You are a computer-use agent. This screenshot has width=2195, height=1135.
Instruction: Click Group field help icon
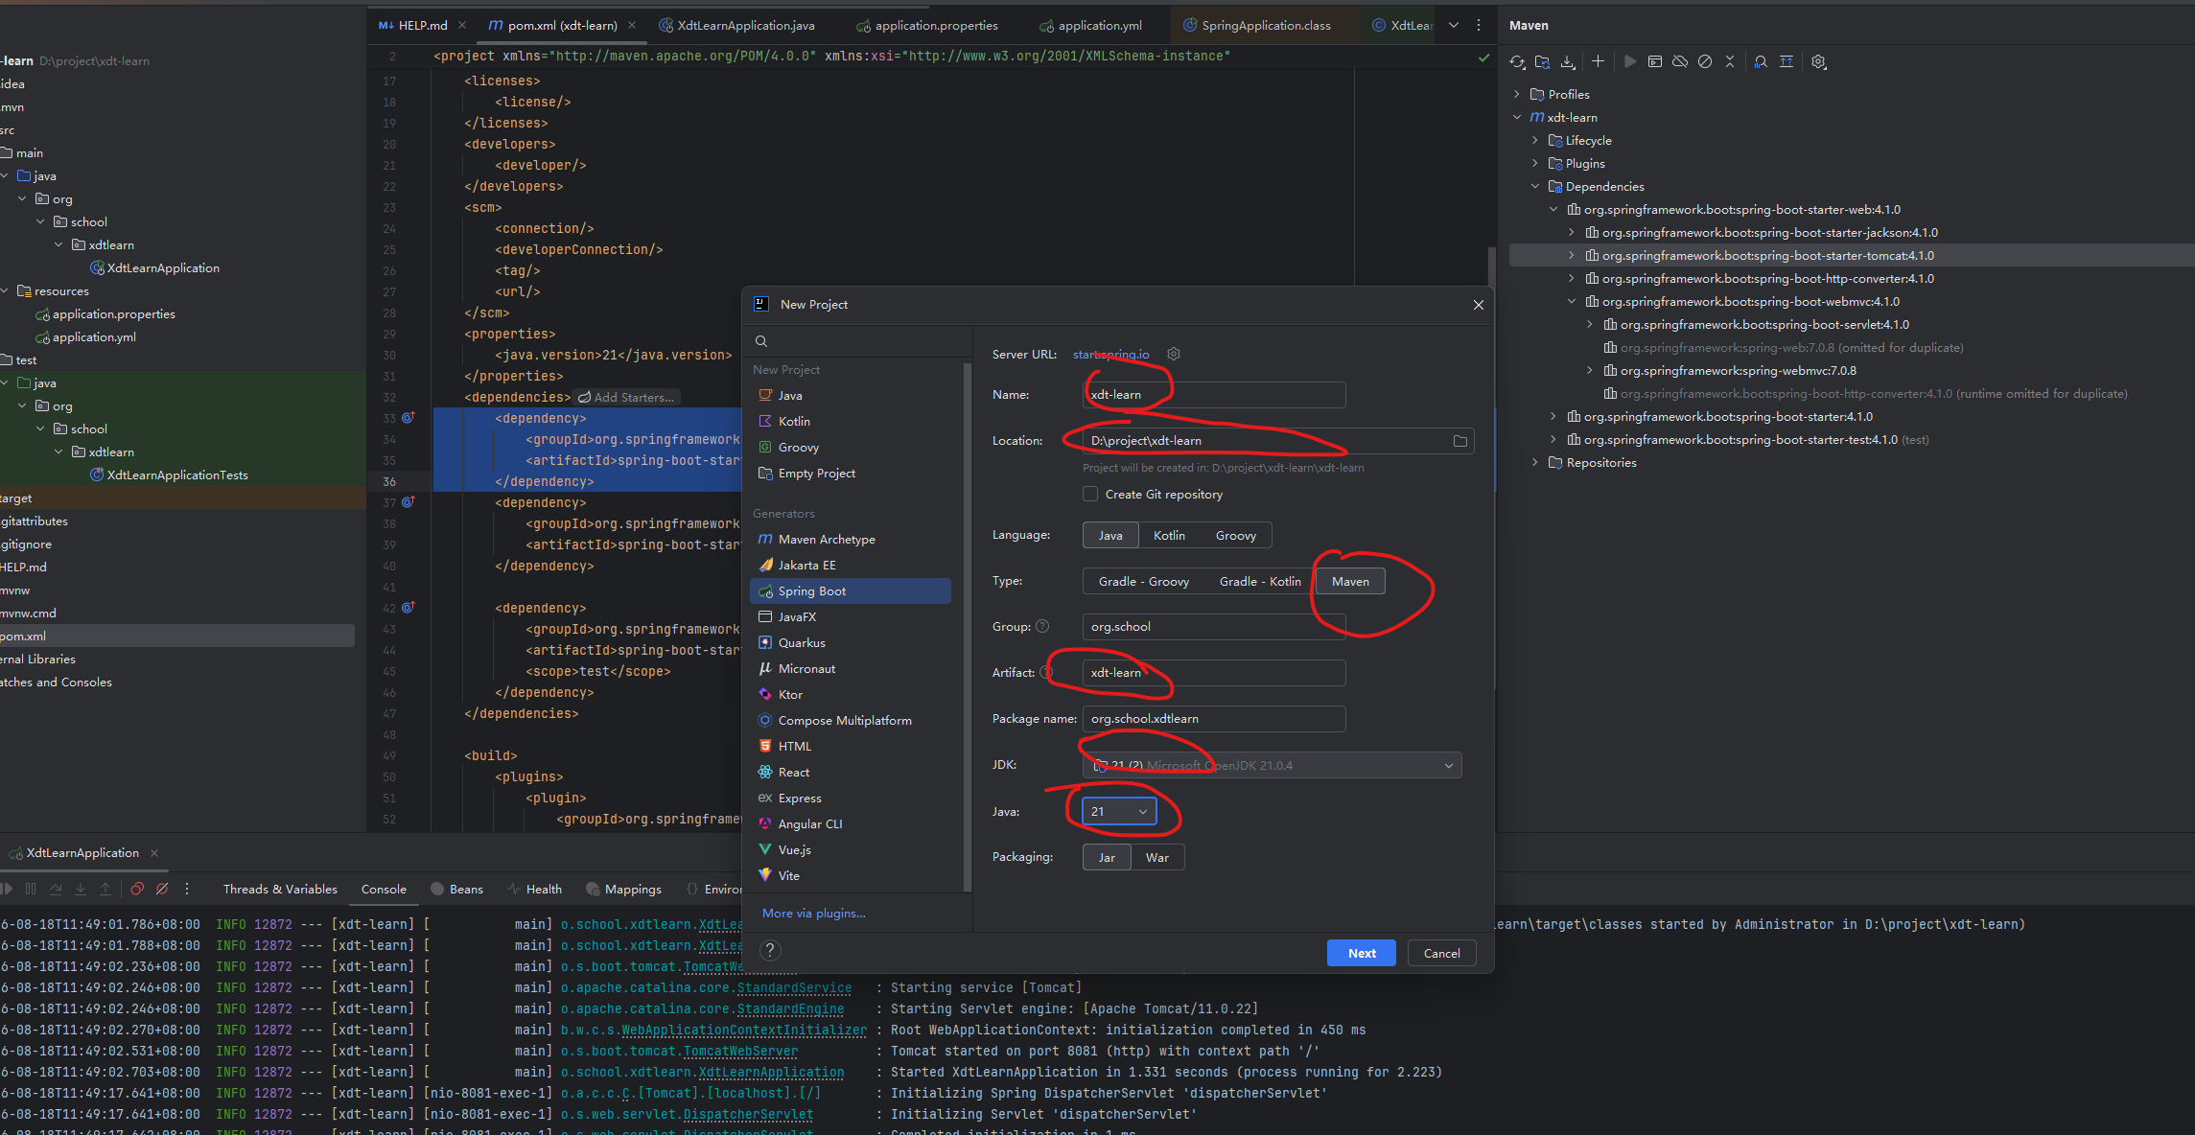[1042, 626]
